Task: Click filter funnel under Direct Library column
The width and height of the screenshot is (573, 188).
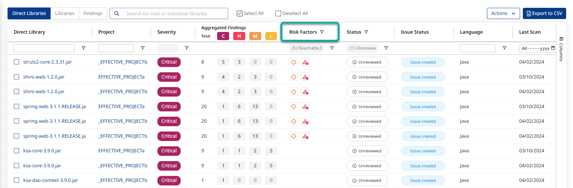Action: pyautogui.click(x=84, y=48)
